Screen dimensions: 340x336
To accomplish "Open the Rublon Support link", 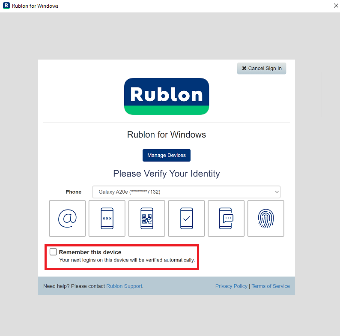I will tap(124, 286).
